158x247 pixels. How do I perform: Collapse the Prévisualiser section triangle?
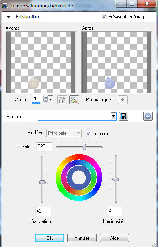coord(8,17)
